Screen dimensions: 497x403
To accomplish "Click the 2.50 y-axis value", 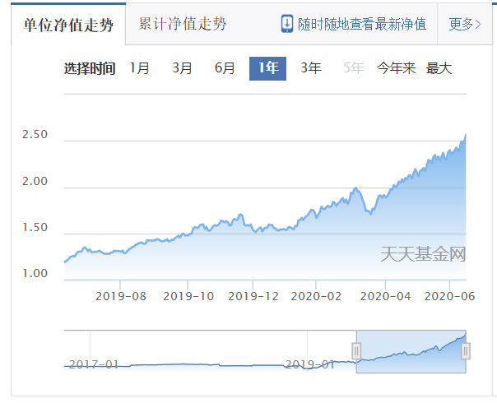I will (35, 134).
